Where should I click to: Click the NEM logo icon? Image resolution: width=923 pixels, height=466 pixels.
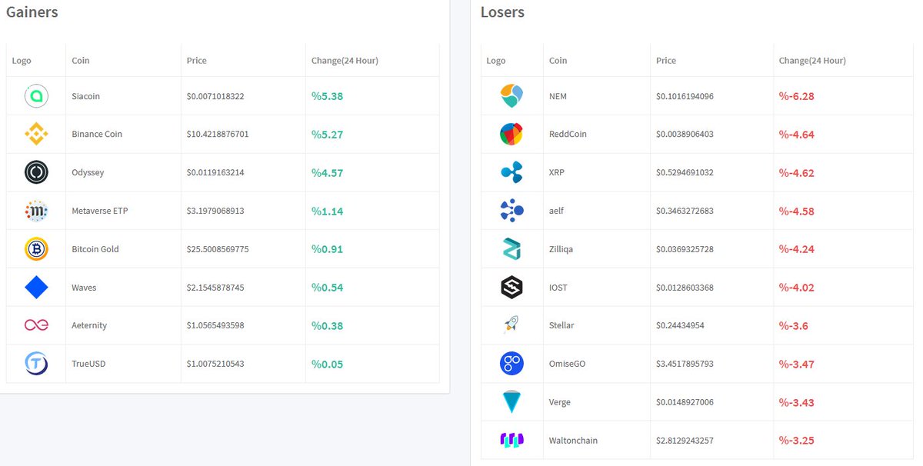point(513,95)
